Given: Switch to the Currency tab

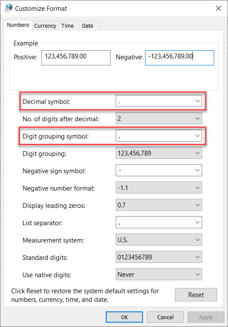Looking at the screenshot, I should [45, 26].
